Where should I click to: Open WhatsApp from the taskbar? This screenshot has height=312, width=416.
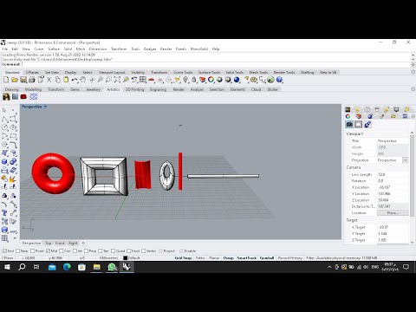pos(112,267)
